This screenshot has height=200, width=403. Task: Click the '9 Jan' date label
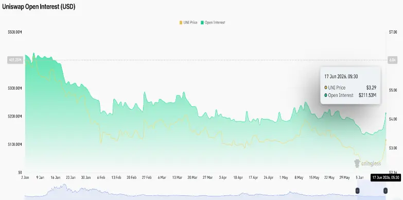[40, 178]
